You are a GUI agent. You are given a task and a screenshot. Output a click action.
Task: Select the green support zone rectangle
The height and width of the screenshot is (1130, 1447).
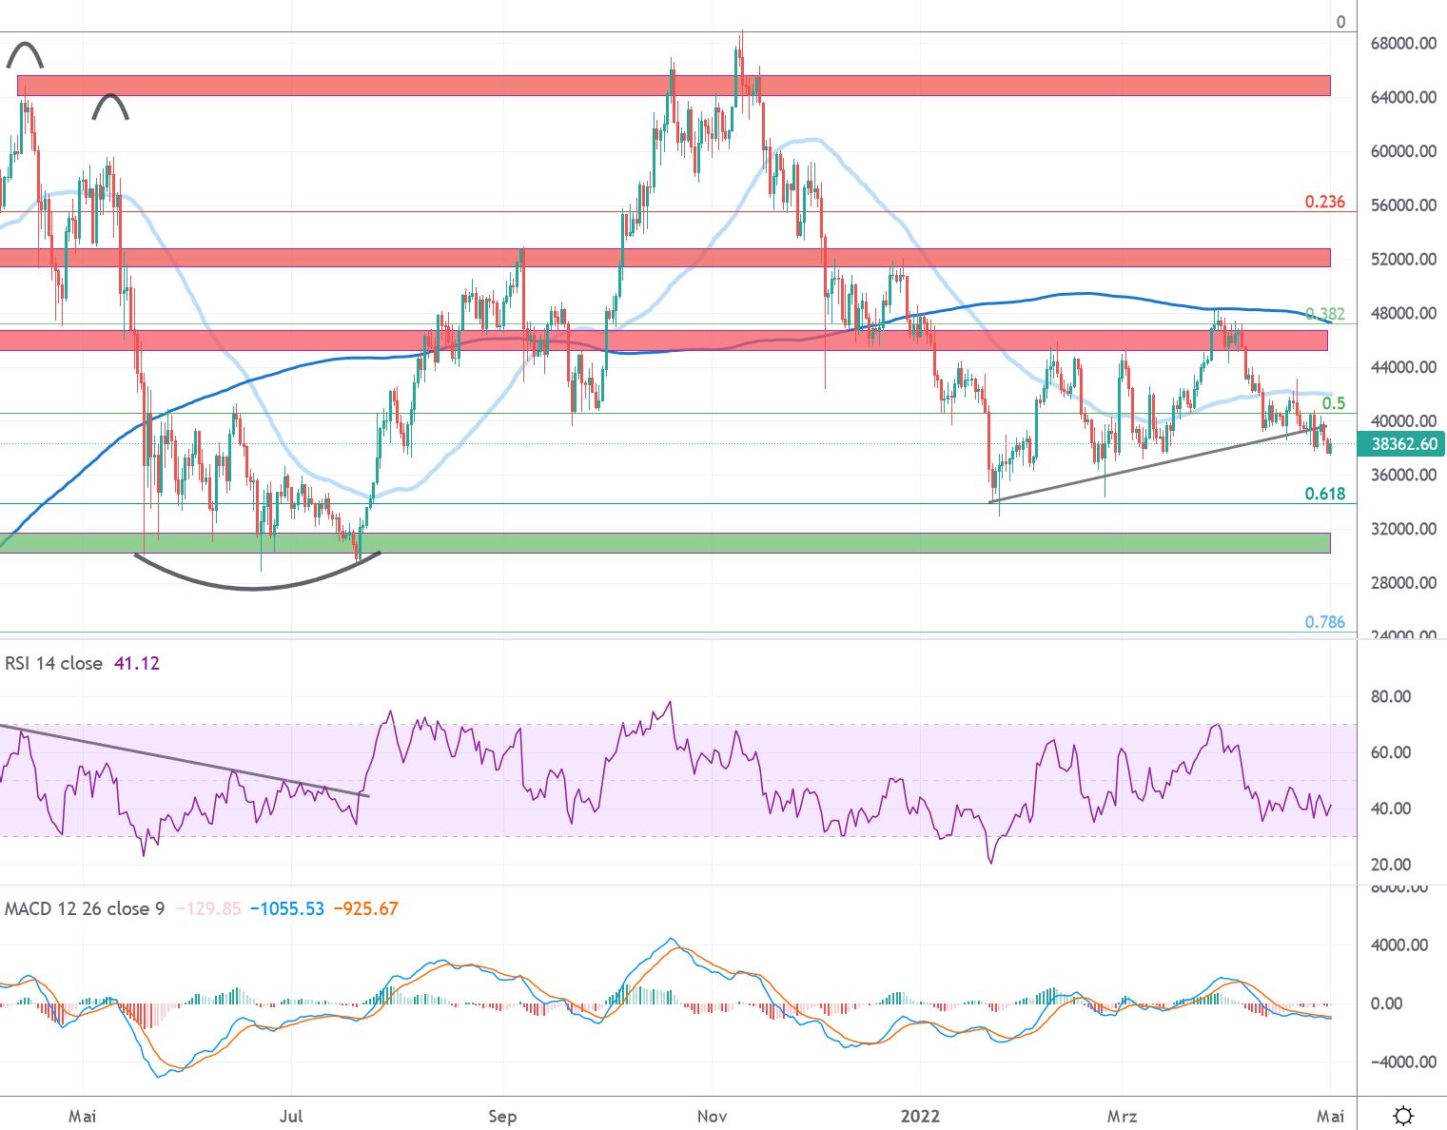(x=666, y=542)
